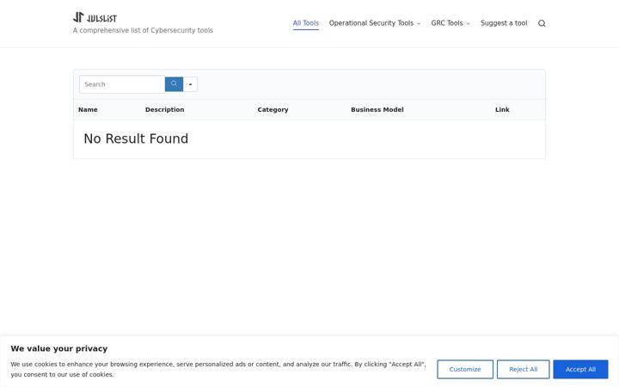This screenshot has height=387, width=619.
Task: Expand the Operational Security Tools menu
Action: coord(375,23)
